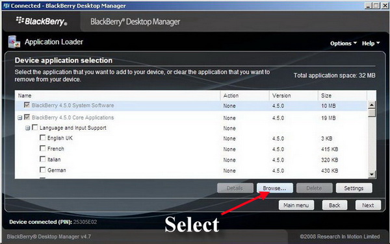Select the German row label

point(57,170)
